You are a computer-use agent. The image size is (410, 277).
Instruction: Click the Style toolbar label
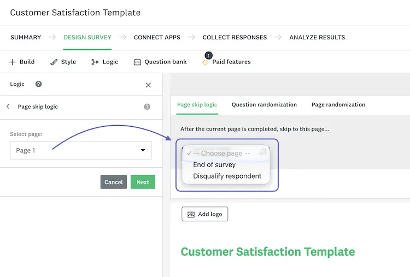(x=68, y=62)
